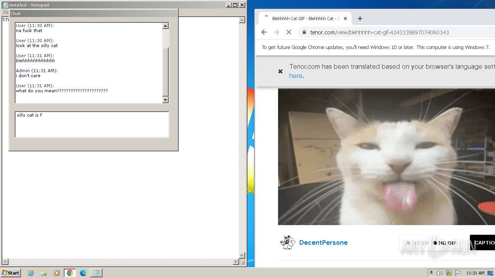The image size is (495, 278).
Task: Click the forward navigation arrow in Chrome
Action: pos(277,32)
